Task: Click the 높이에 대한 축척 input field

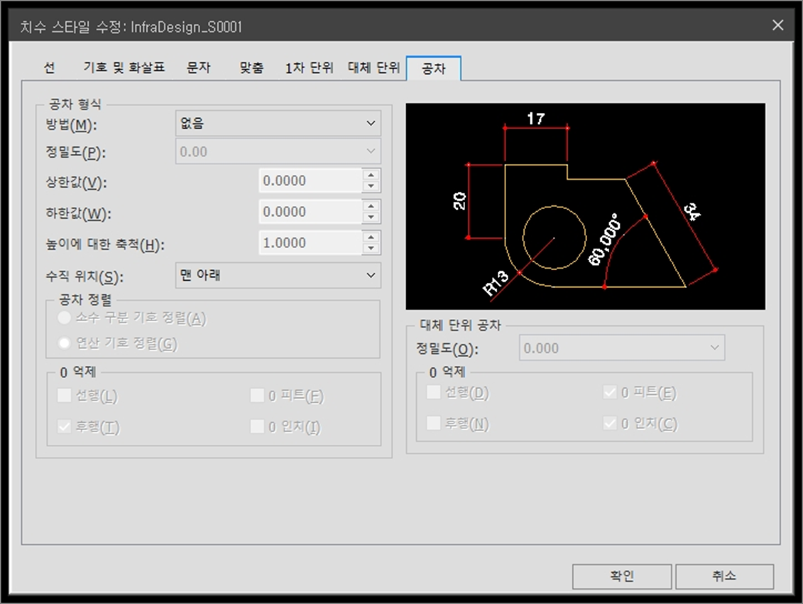Action: point(310,243)
